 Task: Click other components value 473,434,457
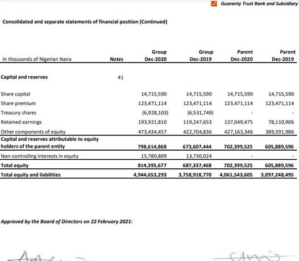[x=152, y=132]
